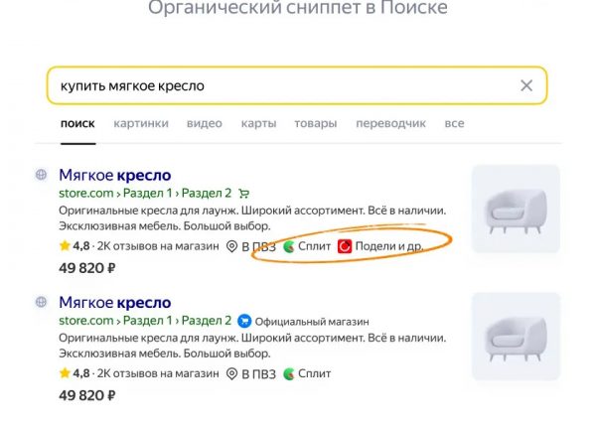This screenshot has width=596, height=427.
Task: Open the переводчик tab
Action: coord(390,124)
